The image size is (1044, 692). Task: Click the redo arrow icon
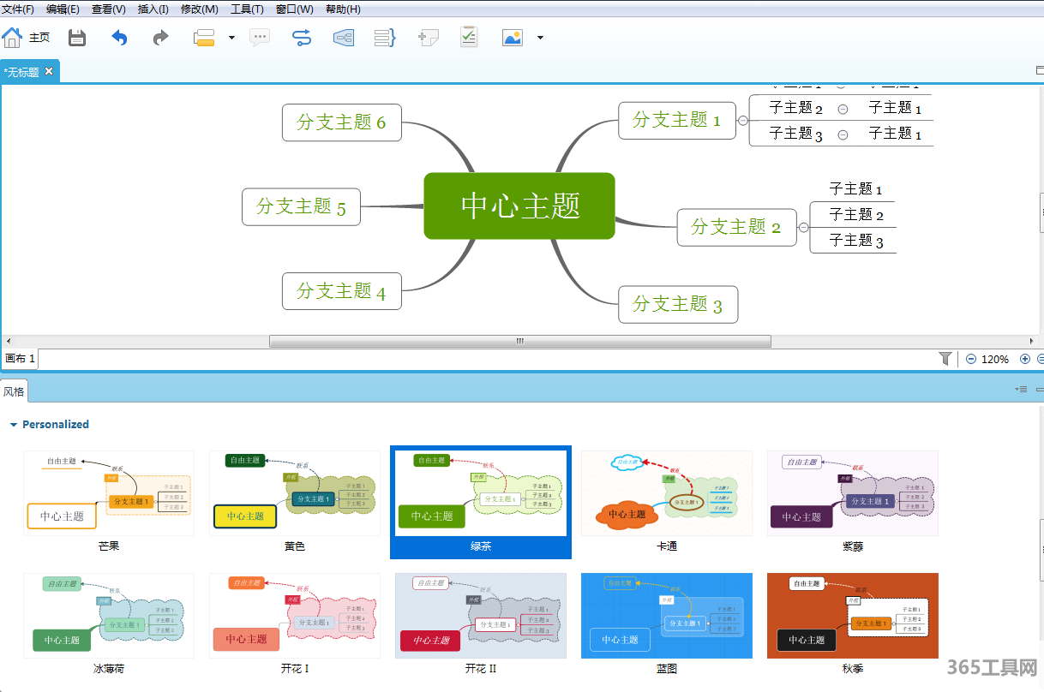pos(160,38)
